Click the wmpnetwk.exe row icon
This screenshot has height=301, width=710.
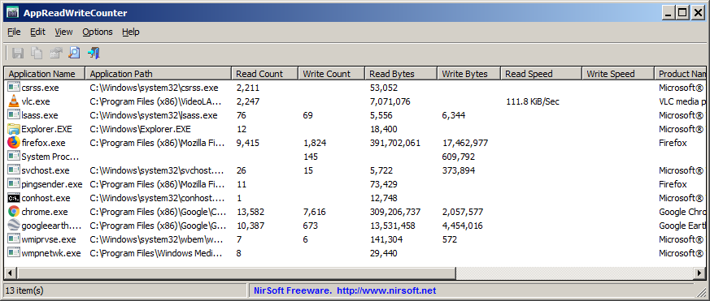pos(14,253)
